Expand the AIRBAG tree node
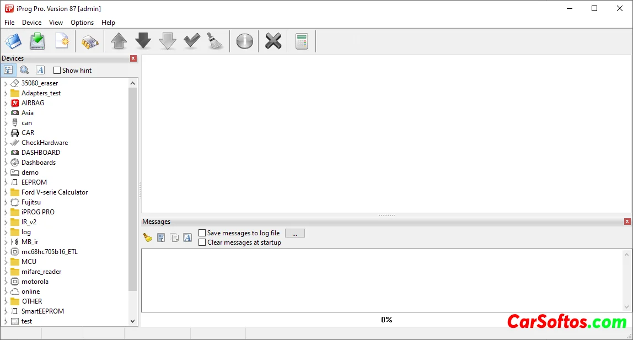Viewport: 633px width, 340px height. (6, 103)
